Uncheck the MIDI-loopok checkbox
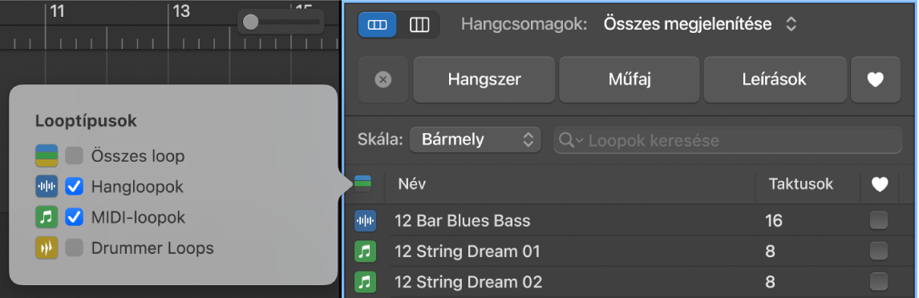This screenshot has width=919, height=298. pos(74,217)
